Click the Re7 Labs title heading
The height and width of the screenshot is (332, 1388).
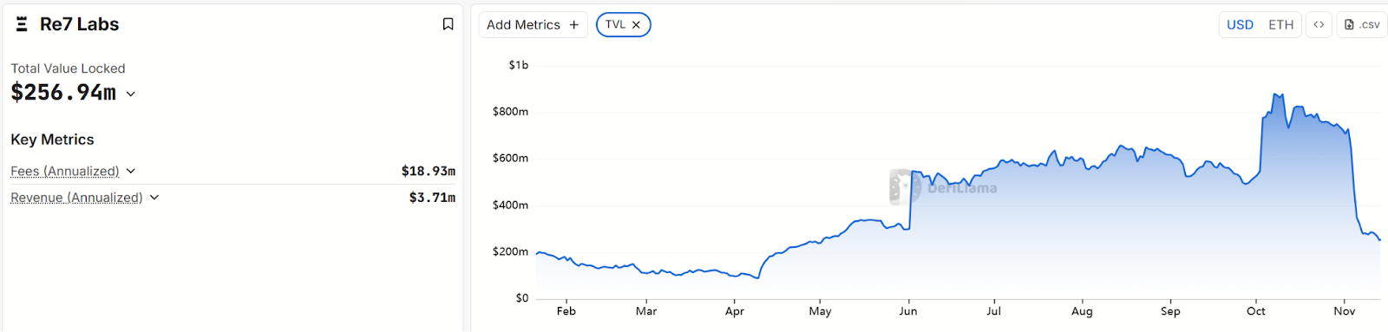(80, 24)
